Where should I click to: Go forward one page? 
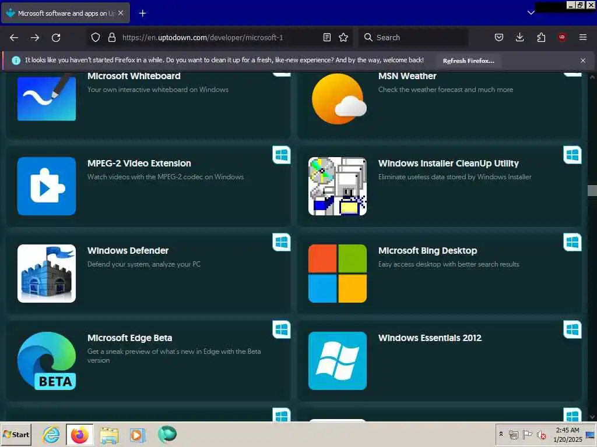(x=35, y=38)
